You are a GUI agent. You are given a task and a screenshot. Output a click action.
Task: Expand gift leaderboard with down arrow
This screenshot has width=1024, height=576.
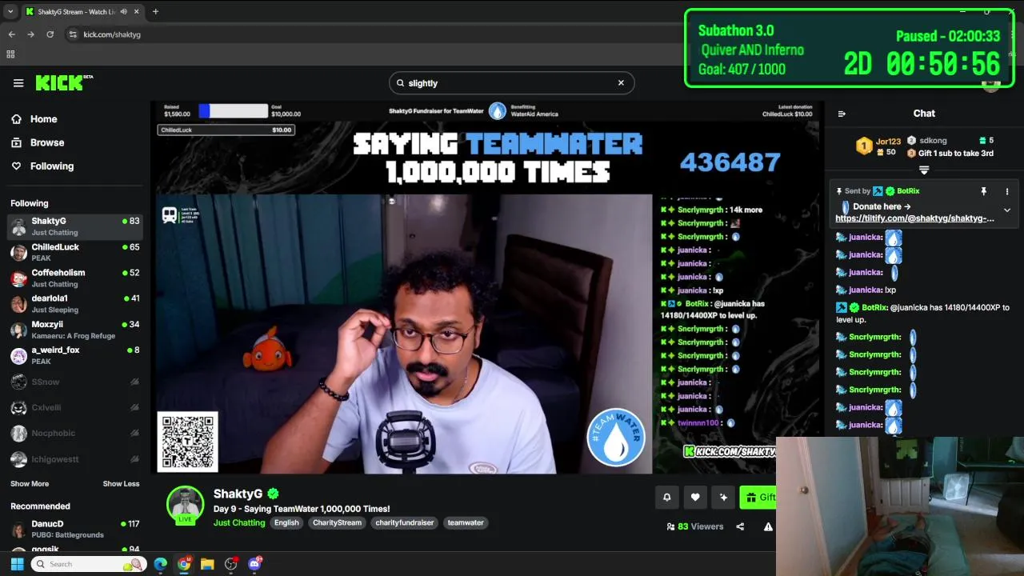[924, 170]
